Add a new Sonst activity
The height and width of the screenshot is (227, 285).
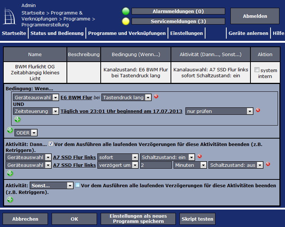[x=10, y=200]
